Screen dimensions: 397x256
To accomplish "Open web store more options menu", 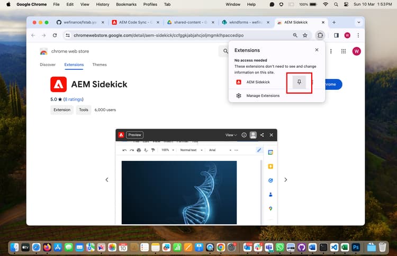I will click(x=331, y=51).
